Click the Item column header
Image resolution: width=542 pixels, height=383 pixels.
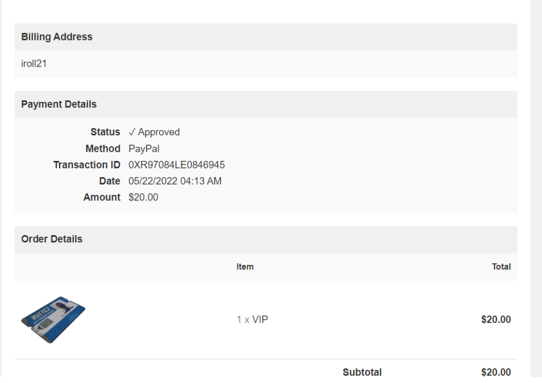245,267
